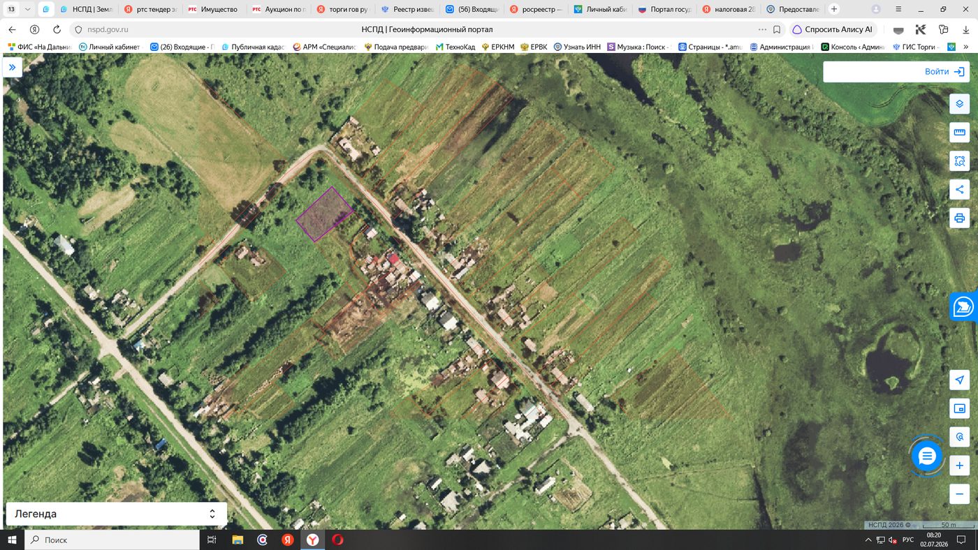The height and width of the screenshot is (550, 978).
Task: Open bookmark ФИС «На Дальний
Action: (x=39, y=47)
